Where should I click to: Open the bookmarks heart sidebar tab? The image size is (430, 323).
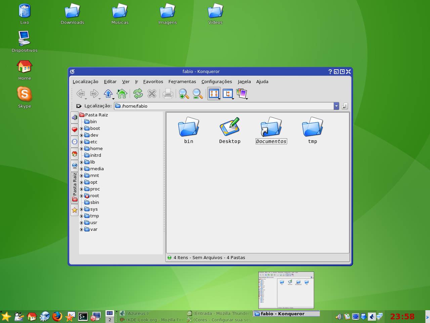tap(75, 130)
